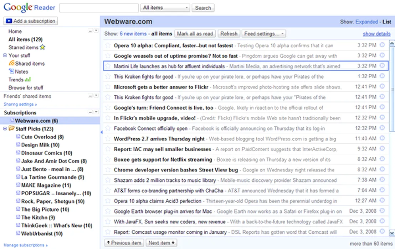
Task: Click the Staff Picks folder icon
Action: point(11,129)
